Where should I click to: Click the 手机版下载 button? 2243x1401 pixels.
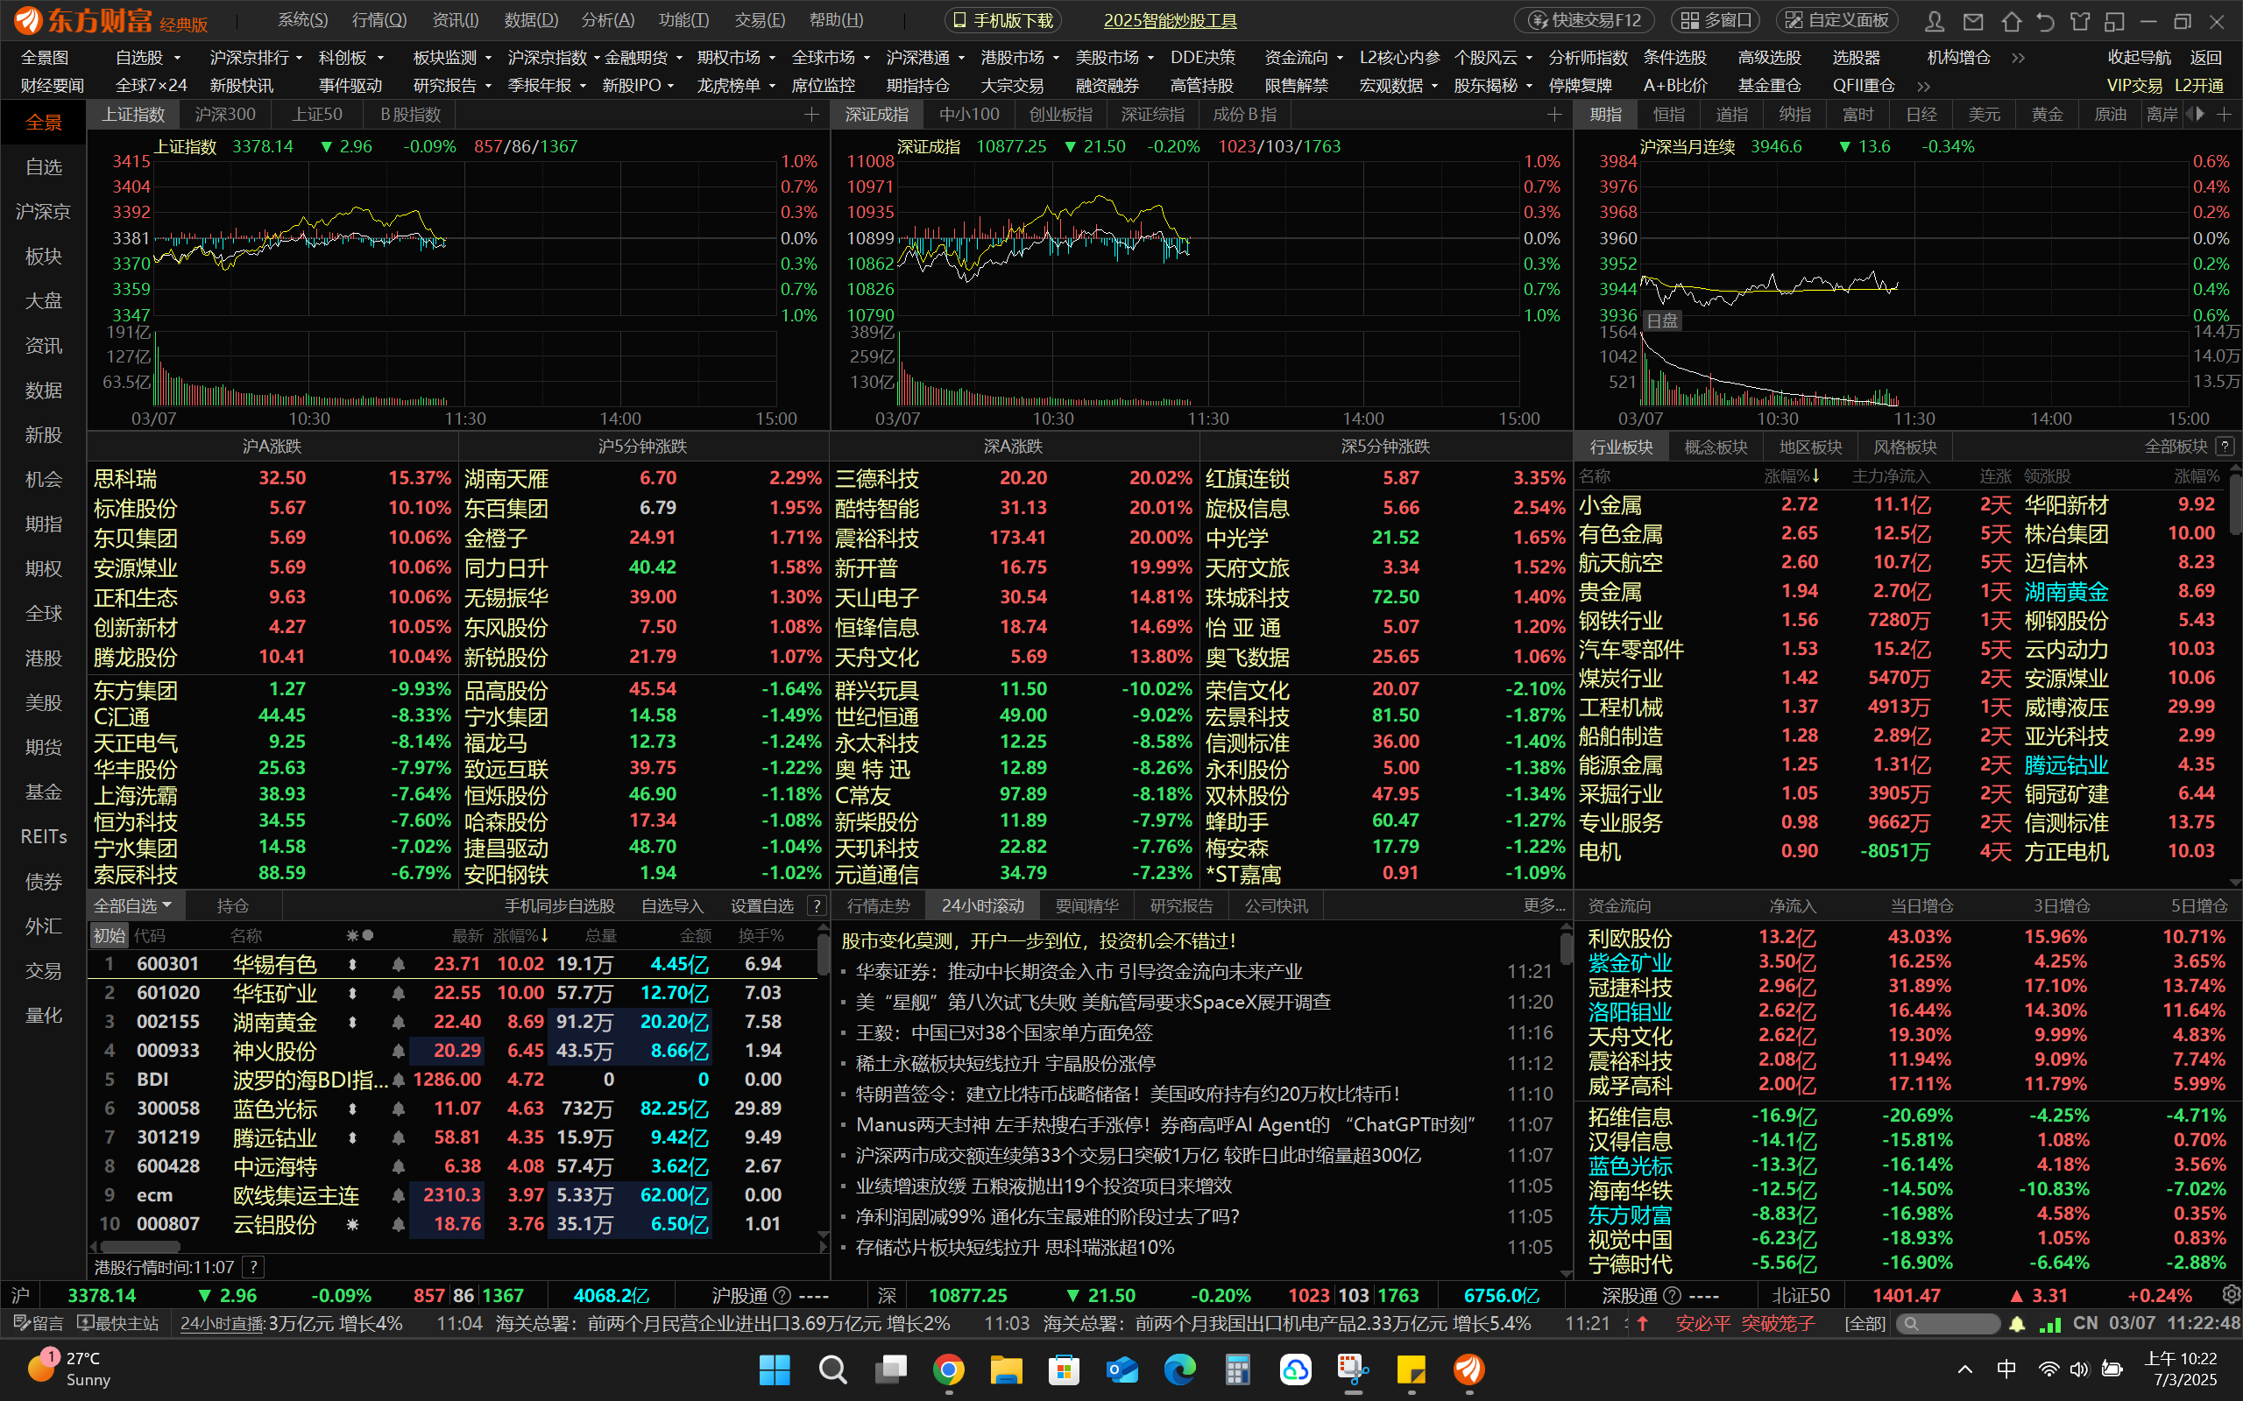[1004, 20]
